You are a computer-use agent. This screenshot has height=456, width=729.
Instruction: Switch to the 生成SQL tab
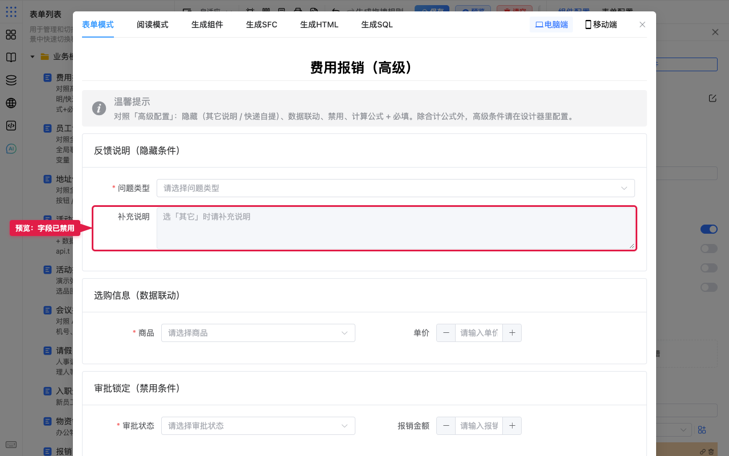tap(377, 25)
